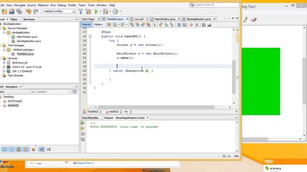The width and height of the screenshot is (307, 172).
Task: Click the red Start Macro Recording icon
Action: (x=191, y=24)
